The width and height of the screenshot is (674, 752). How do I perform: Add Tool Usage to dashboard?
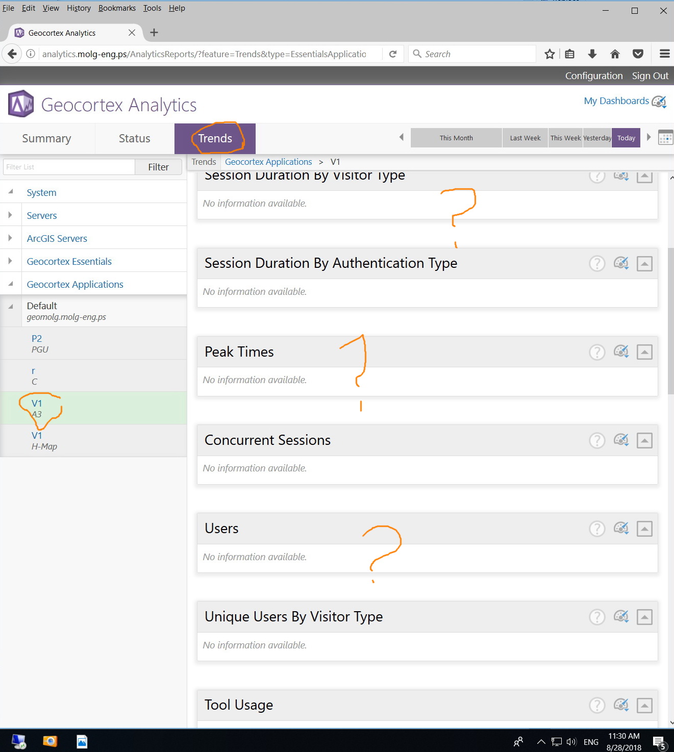click(x=621, y=705)
